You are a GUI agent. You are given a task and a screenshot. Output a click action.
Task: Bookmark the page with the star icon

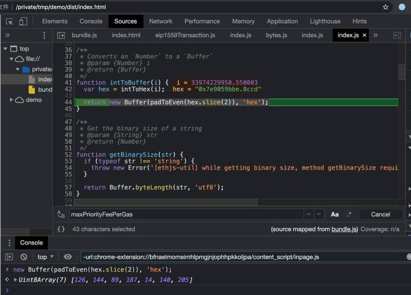tap(385, 7)
